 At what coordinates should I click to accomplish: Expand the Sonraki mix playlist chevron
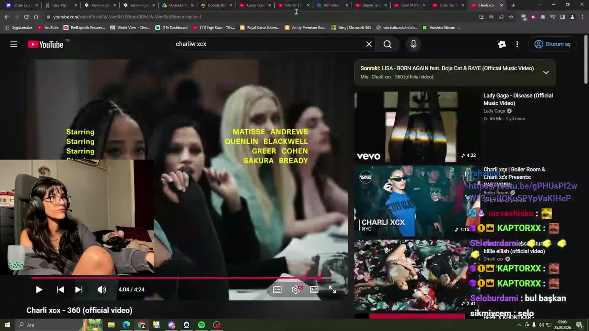546,72
